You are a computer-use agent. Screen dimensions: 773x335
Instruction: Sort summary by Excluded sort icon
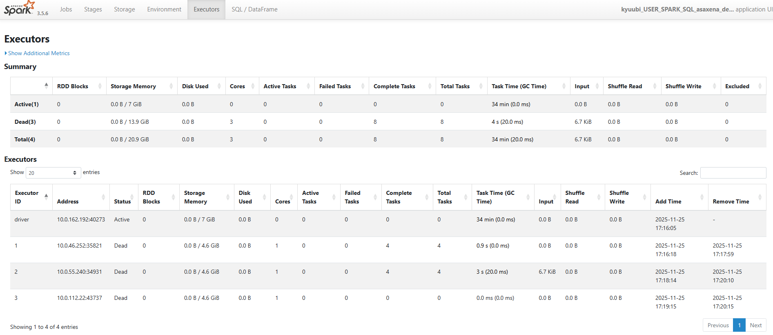[x=760, y=86]
